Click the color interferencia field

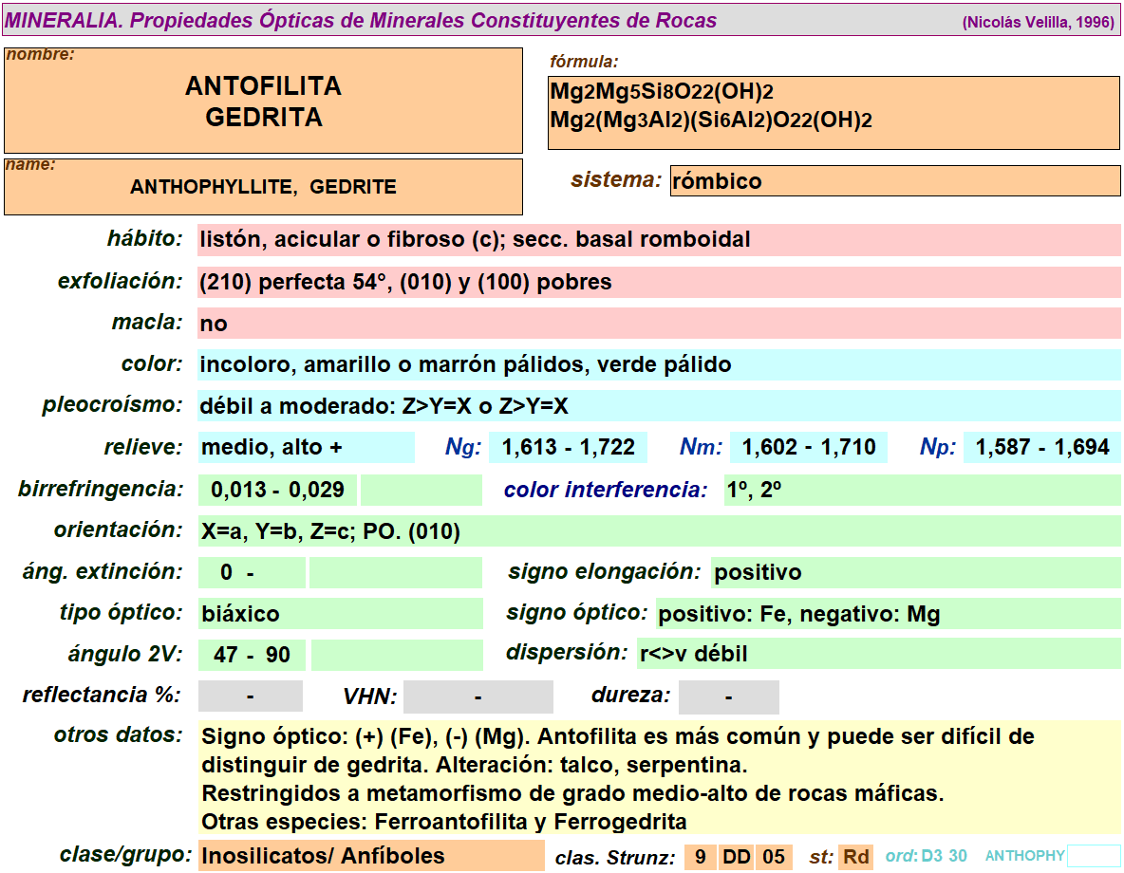921,490
